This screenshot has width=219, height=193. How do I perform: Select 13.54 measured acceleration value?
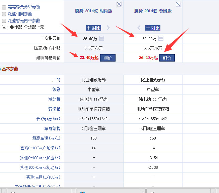153,158
